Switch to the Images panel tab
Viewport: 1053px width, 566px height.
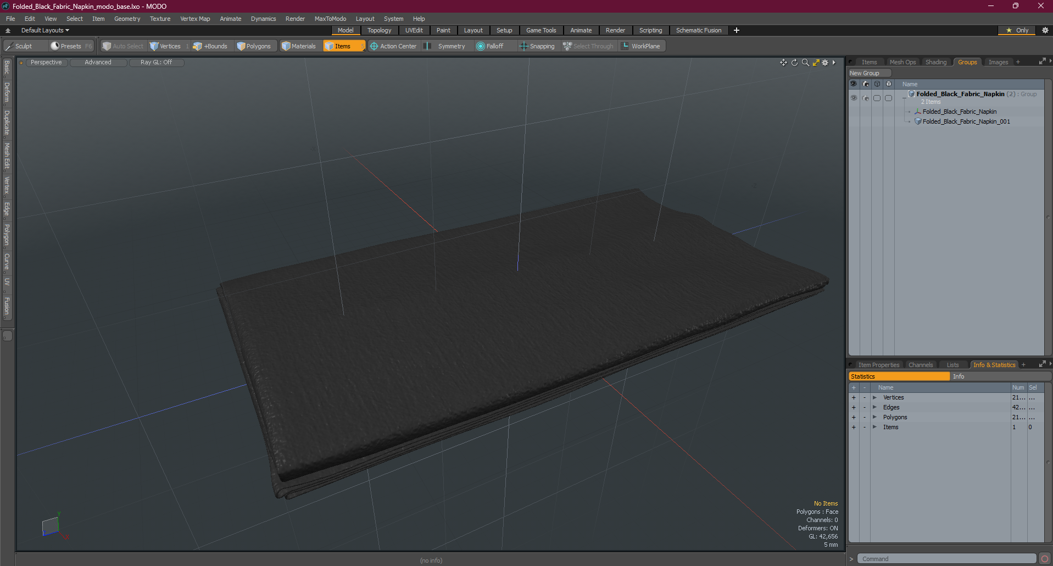[998, 62]
